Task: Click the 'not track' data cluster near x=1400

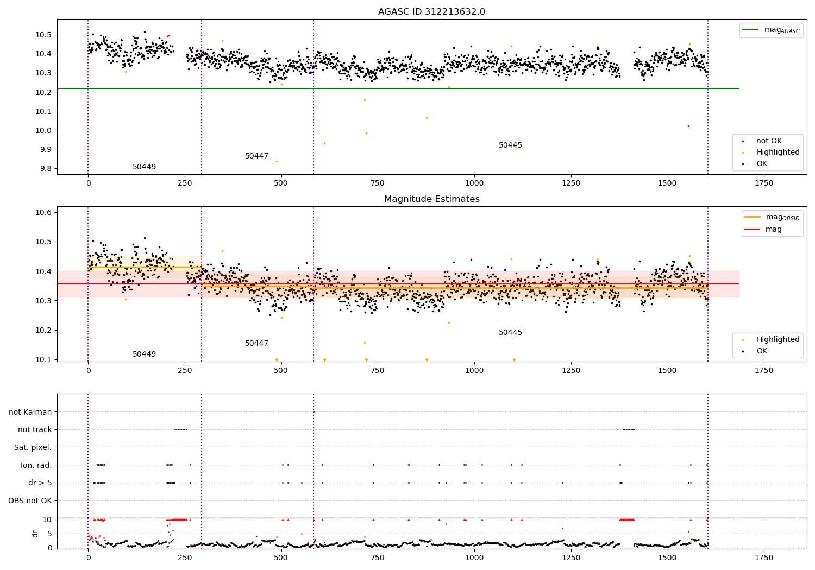Action: coord(628,429)
